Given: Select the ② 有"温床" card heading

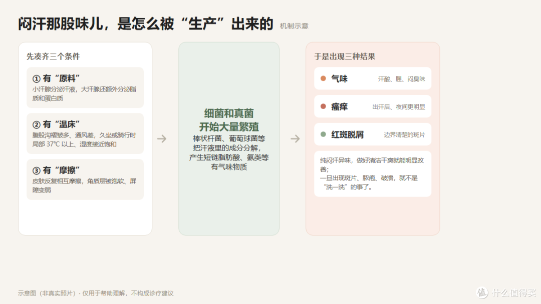Looking at the screenshot, I should coord(56,124).
